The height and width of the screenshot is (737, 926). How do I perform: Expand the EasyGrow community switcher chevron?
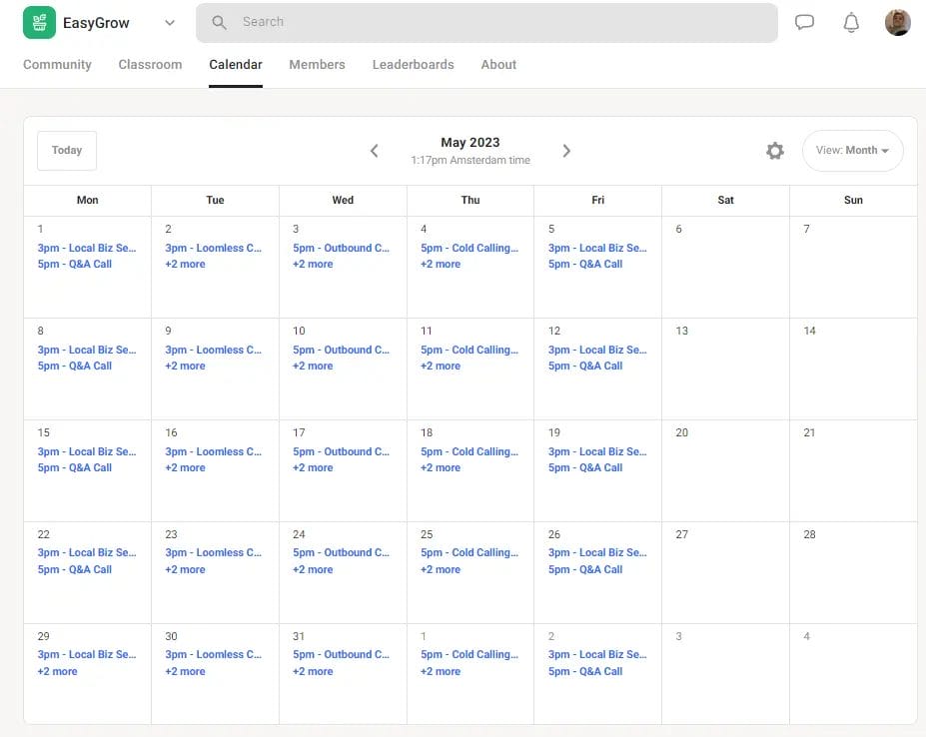tap(169, 23)
